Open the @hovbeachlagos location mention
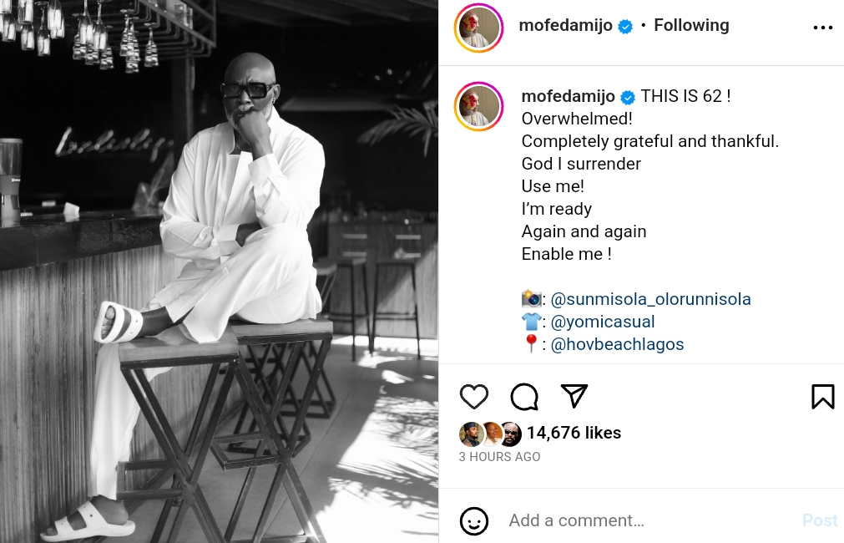 click(617, 344)
